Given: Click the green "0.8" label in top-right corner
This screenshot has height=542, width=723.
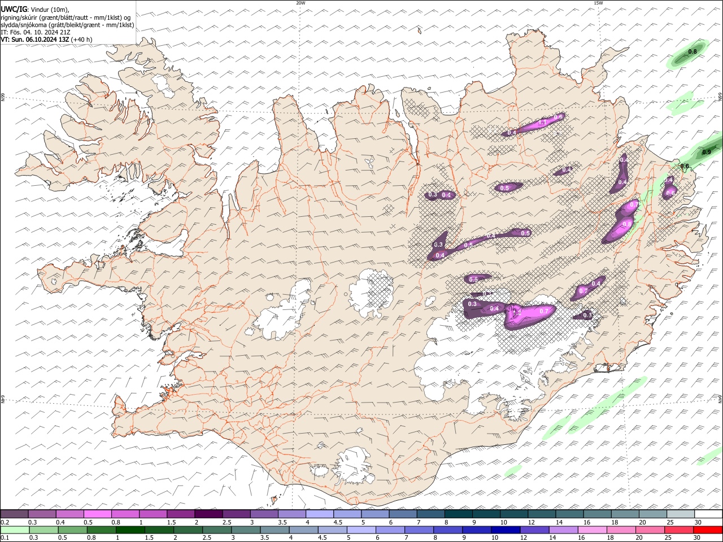Looking at the screenshot, I should click(x=692, y=52).
